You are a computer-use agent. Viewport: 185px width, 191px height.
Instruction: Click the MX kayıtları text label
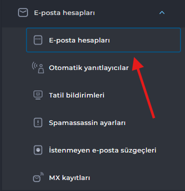point(69,177)
